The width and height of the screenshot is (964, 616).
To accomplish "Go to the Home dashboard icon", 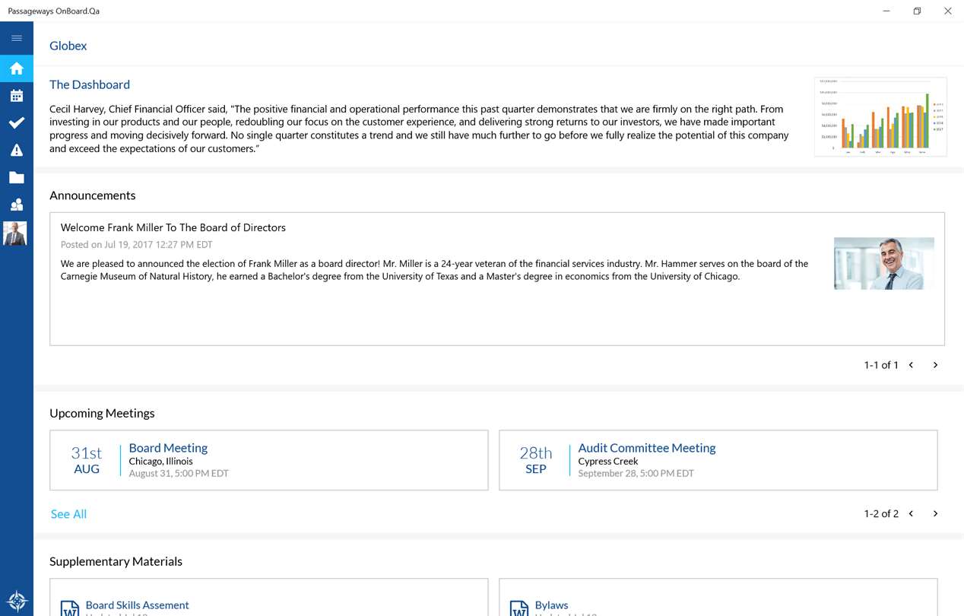I will (17, 68).
